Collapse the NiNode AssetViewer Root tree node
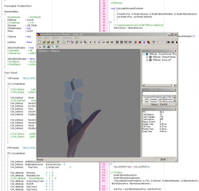Screen dimensions: 199x191 [143, 54]
